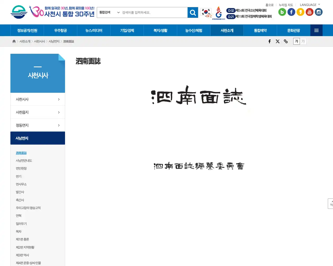333x266 pixels.
Task: Open the 뉴스/미디어 navigation menu
Action: click(94, 30)
